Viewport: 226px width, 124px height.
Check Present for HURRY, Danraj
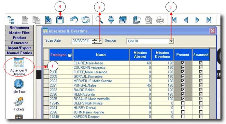(x=183, y=108)
